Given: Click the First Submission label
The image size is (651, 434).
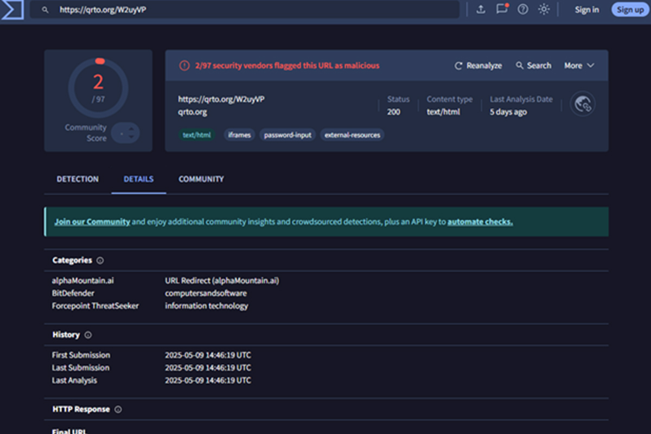Looking at the screenshot, I should coord(81,355).
